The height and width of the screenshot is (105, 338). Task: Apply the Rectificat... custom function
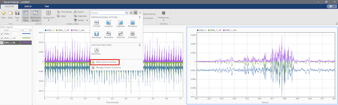coord(97,51)
